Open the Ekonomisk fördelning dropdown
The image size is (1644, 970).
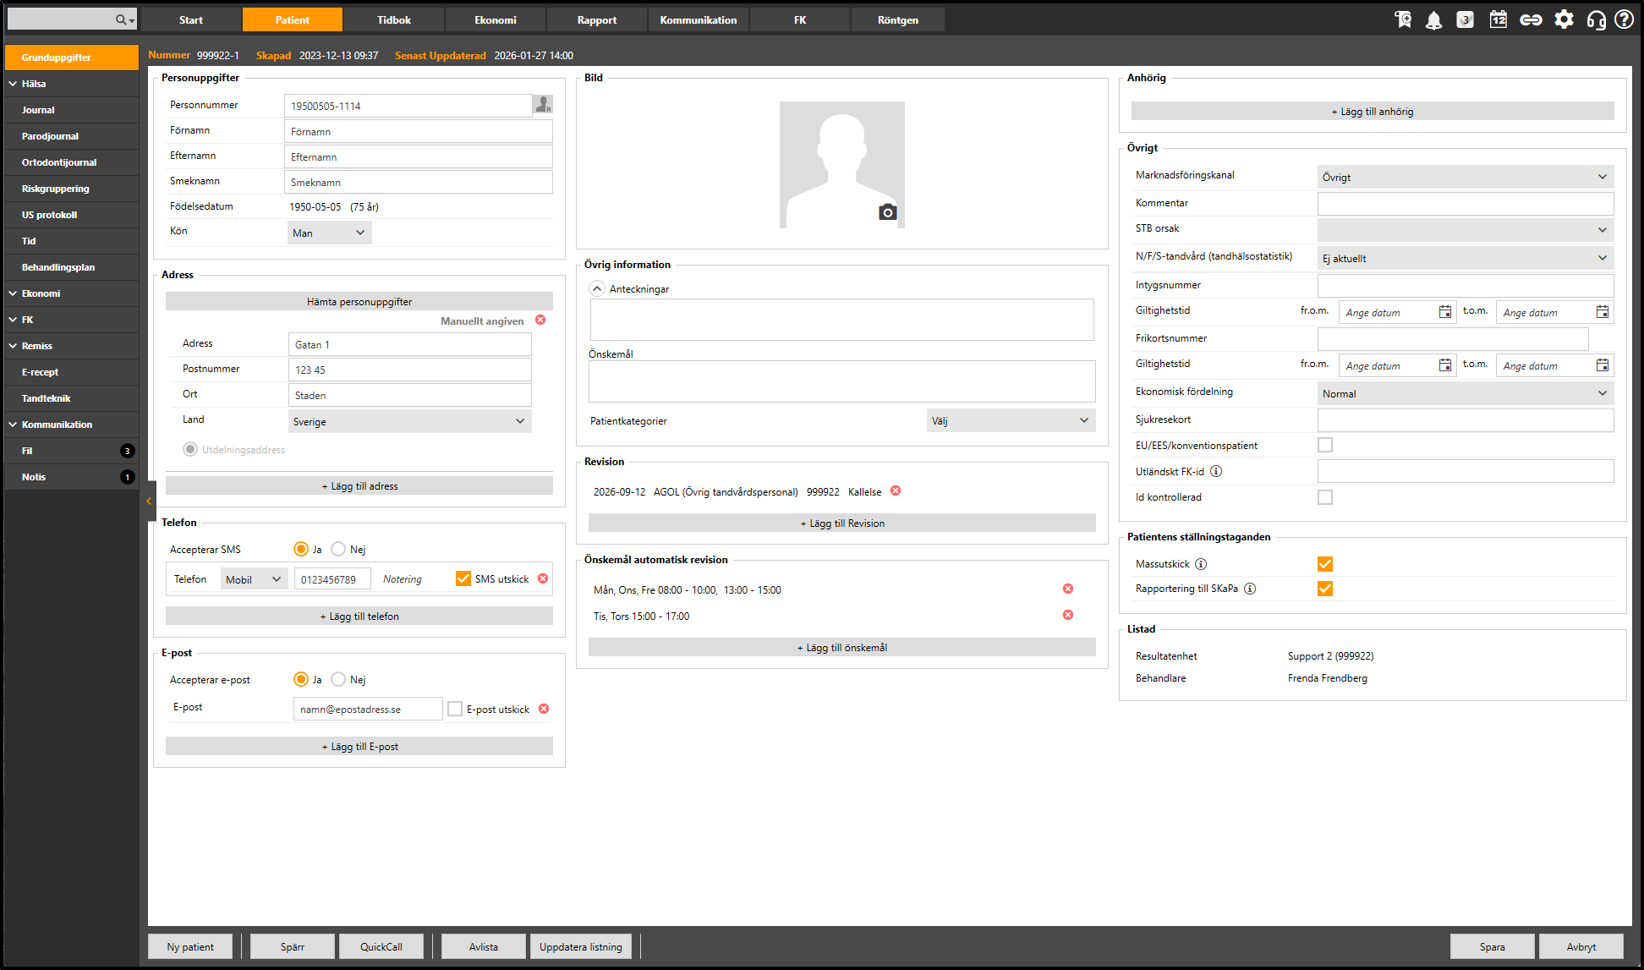point(1465,393)
